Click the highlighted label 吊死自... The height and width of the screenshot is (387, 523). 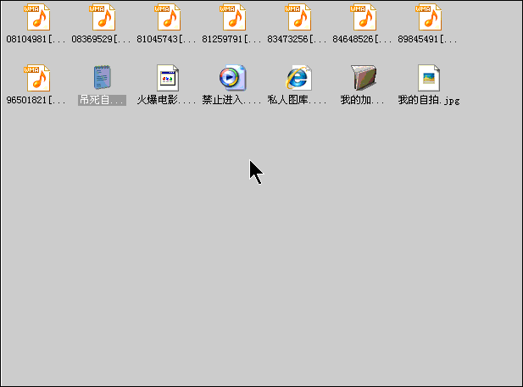point(102,100)
